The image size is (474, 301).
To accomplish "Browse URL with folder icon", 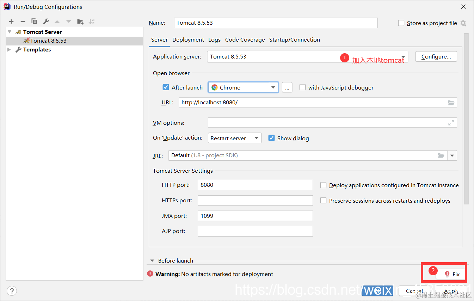I will [x=451, y=103].
